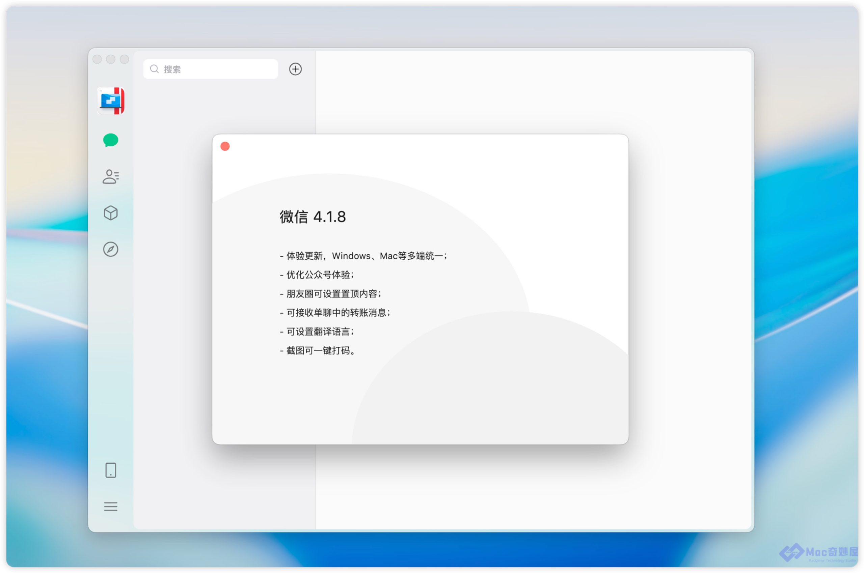
Task: Click the profile avatar in sidebar
Action: [x=111, y=101]
